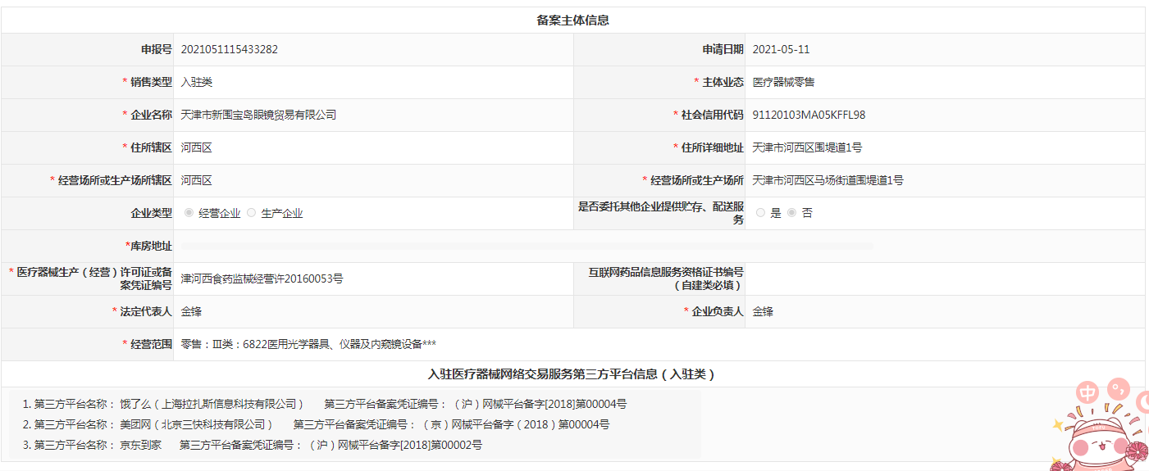The image size is (1149, 471).
Task: Click the 主体业态 value 医疗器械零售
Action: click(x=783, y=82)
